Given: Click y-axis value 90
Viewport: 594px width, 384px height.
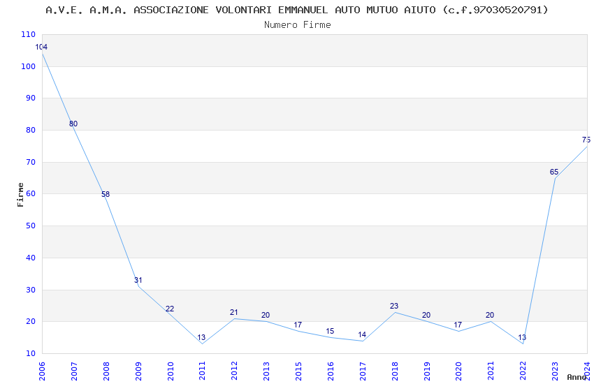Looking at the screenshot, I should [31, 98].
